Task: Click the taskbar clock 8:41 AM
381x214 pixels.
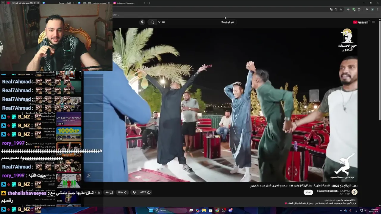Action: (x=373, y=210)
